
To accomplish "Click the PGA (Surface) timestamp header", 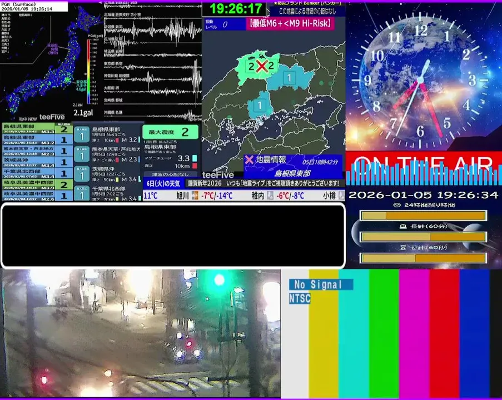I will pyautogui.click(x=34, y=7).
